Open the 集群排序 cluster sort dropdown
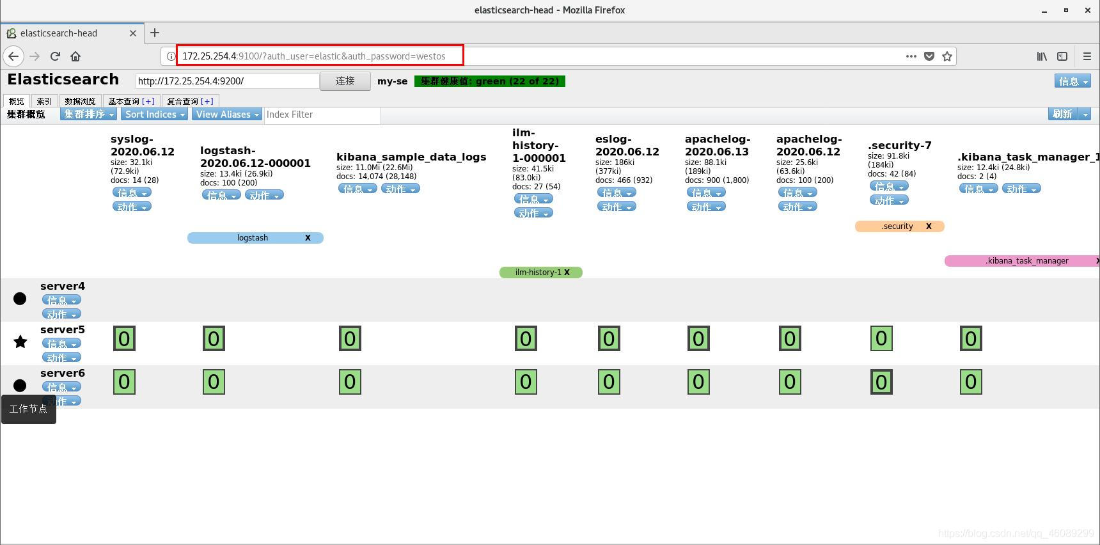Screen dimensions: 1100x545 coord(88,114)
